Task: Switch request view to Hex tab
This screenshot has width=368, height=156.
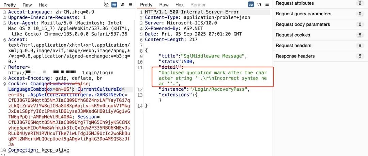Action: point(43,5)
